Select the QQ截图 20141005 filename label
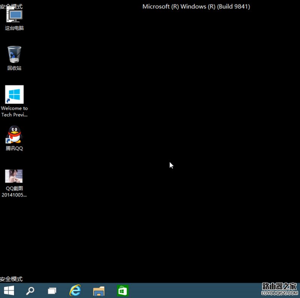This screenshot has height=298, width=300. 14,191
